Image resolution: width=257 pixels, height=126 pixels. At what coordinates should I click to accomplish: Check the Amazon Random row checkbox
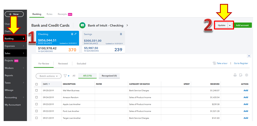point(37,97)
